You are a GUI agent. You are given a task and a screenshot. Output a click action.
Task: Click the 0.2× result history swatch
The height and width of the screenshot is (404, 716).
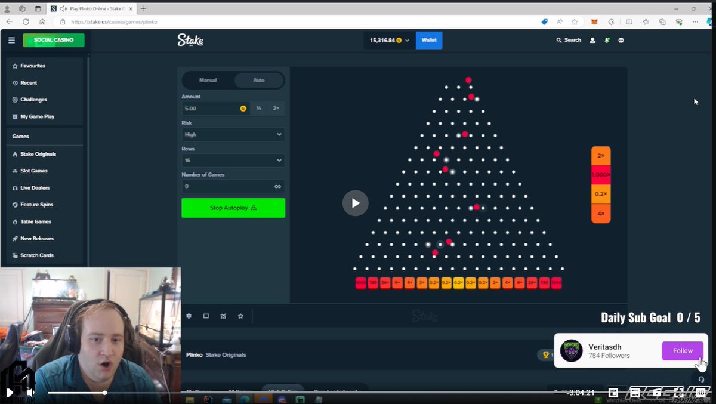tap(601, 194)
